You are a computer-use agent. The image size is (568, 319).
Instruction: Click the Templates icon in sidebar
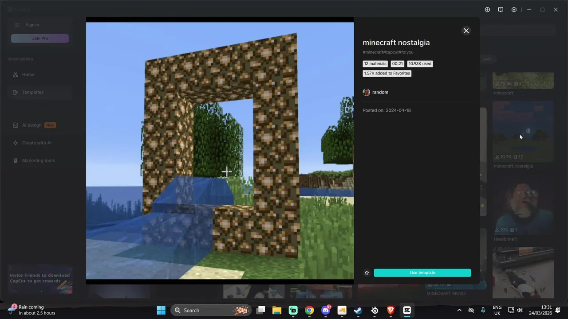tap(16, 92)
